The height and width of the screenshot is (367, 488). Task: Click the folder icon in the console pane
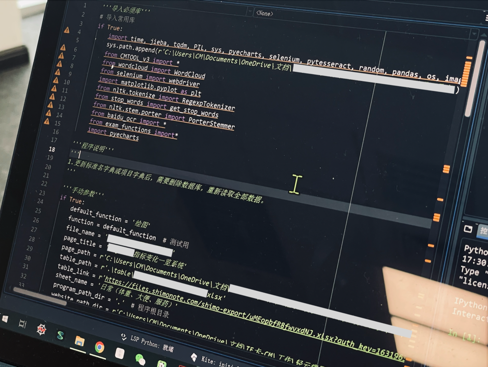pyautogui.click(x=468, y=229)
